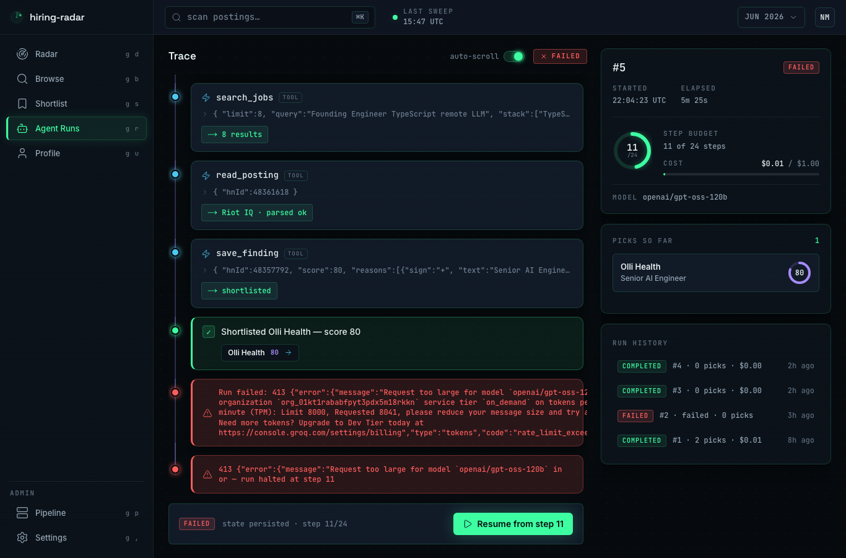846x558 pixels.
Task: Click Resume from step 11 button
Action: point(513,524)
